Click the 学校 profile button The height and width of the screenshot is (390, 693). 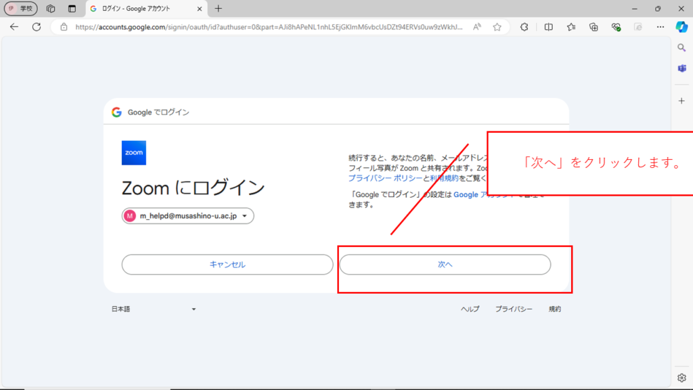21,8
